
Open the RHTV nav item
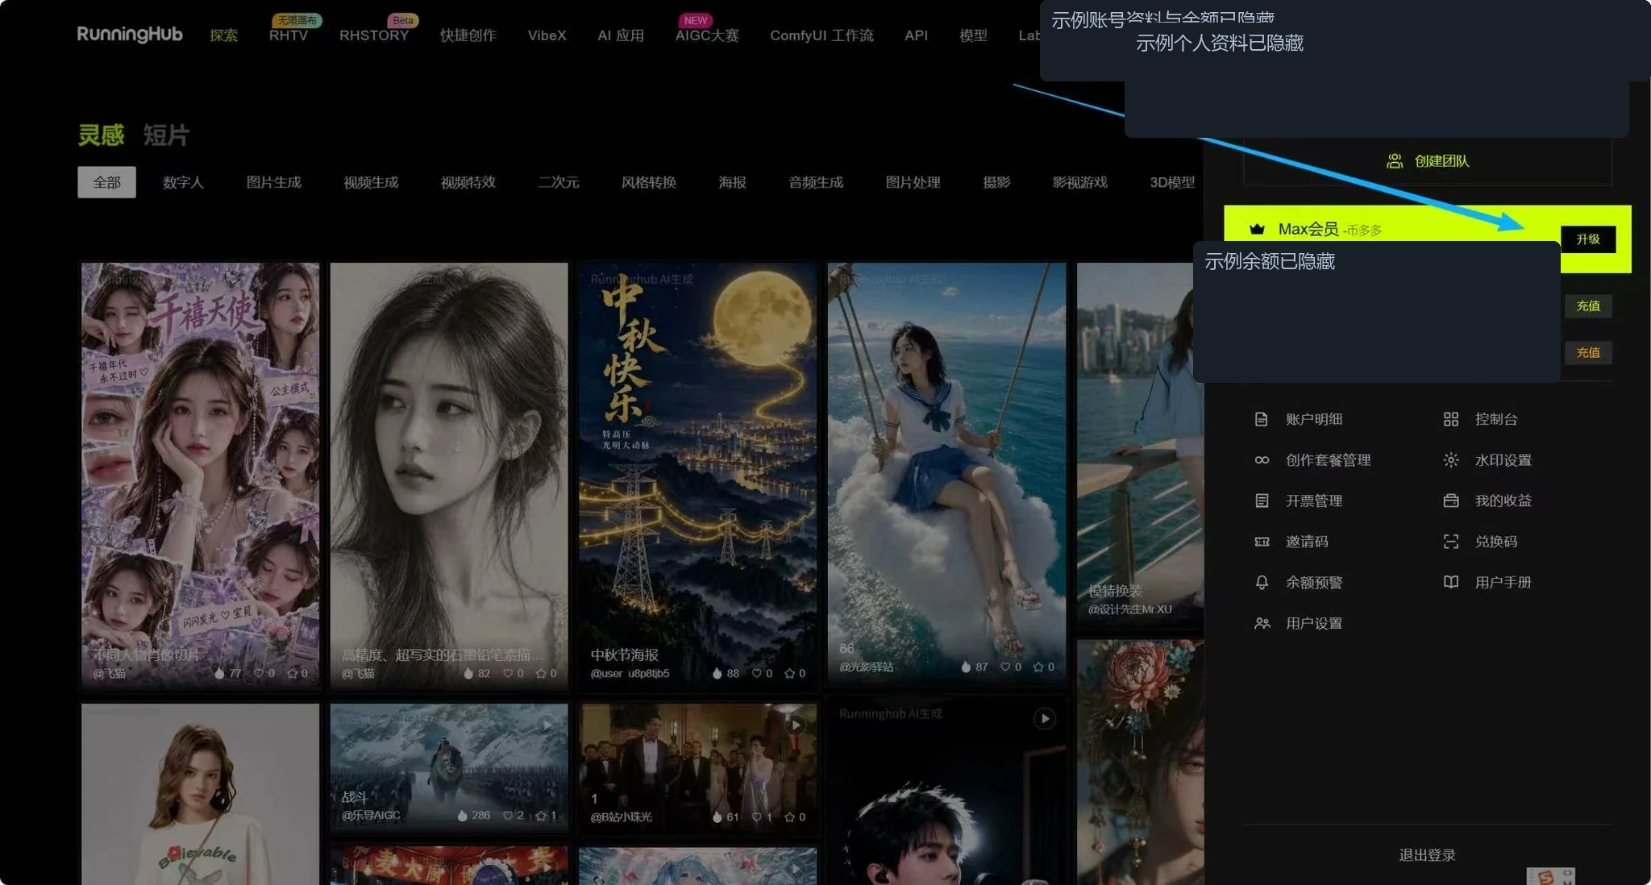pyautogui.click(x=289, y=35)
